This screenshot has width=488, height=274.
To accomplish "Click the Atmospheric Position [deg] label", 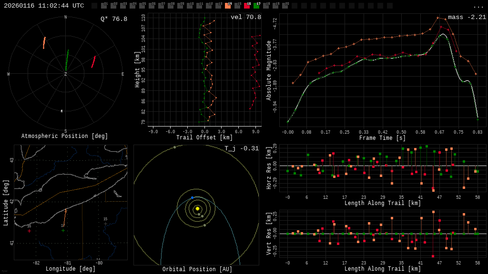I will point(64,136).
